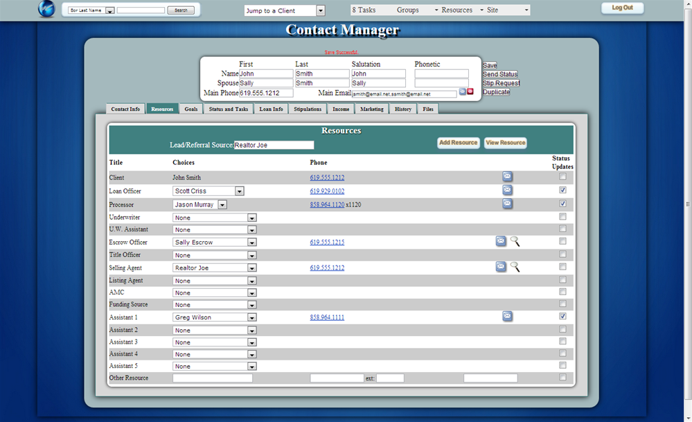Click the email icon in Client row
The height and width of the screenshot is (422, 692).
pyautogui.click(x=507, y=177)
